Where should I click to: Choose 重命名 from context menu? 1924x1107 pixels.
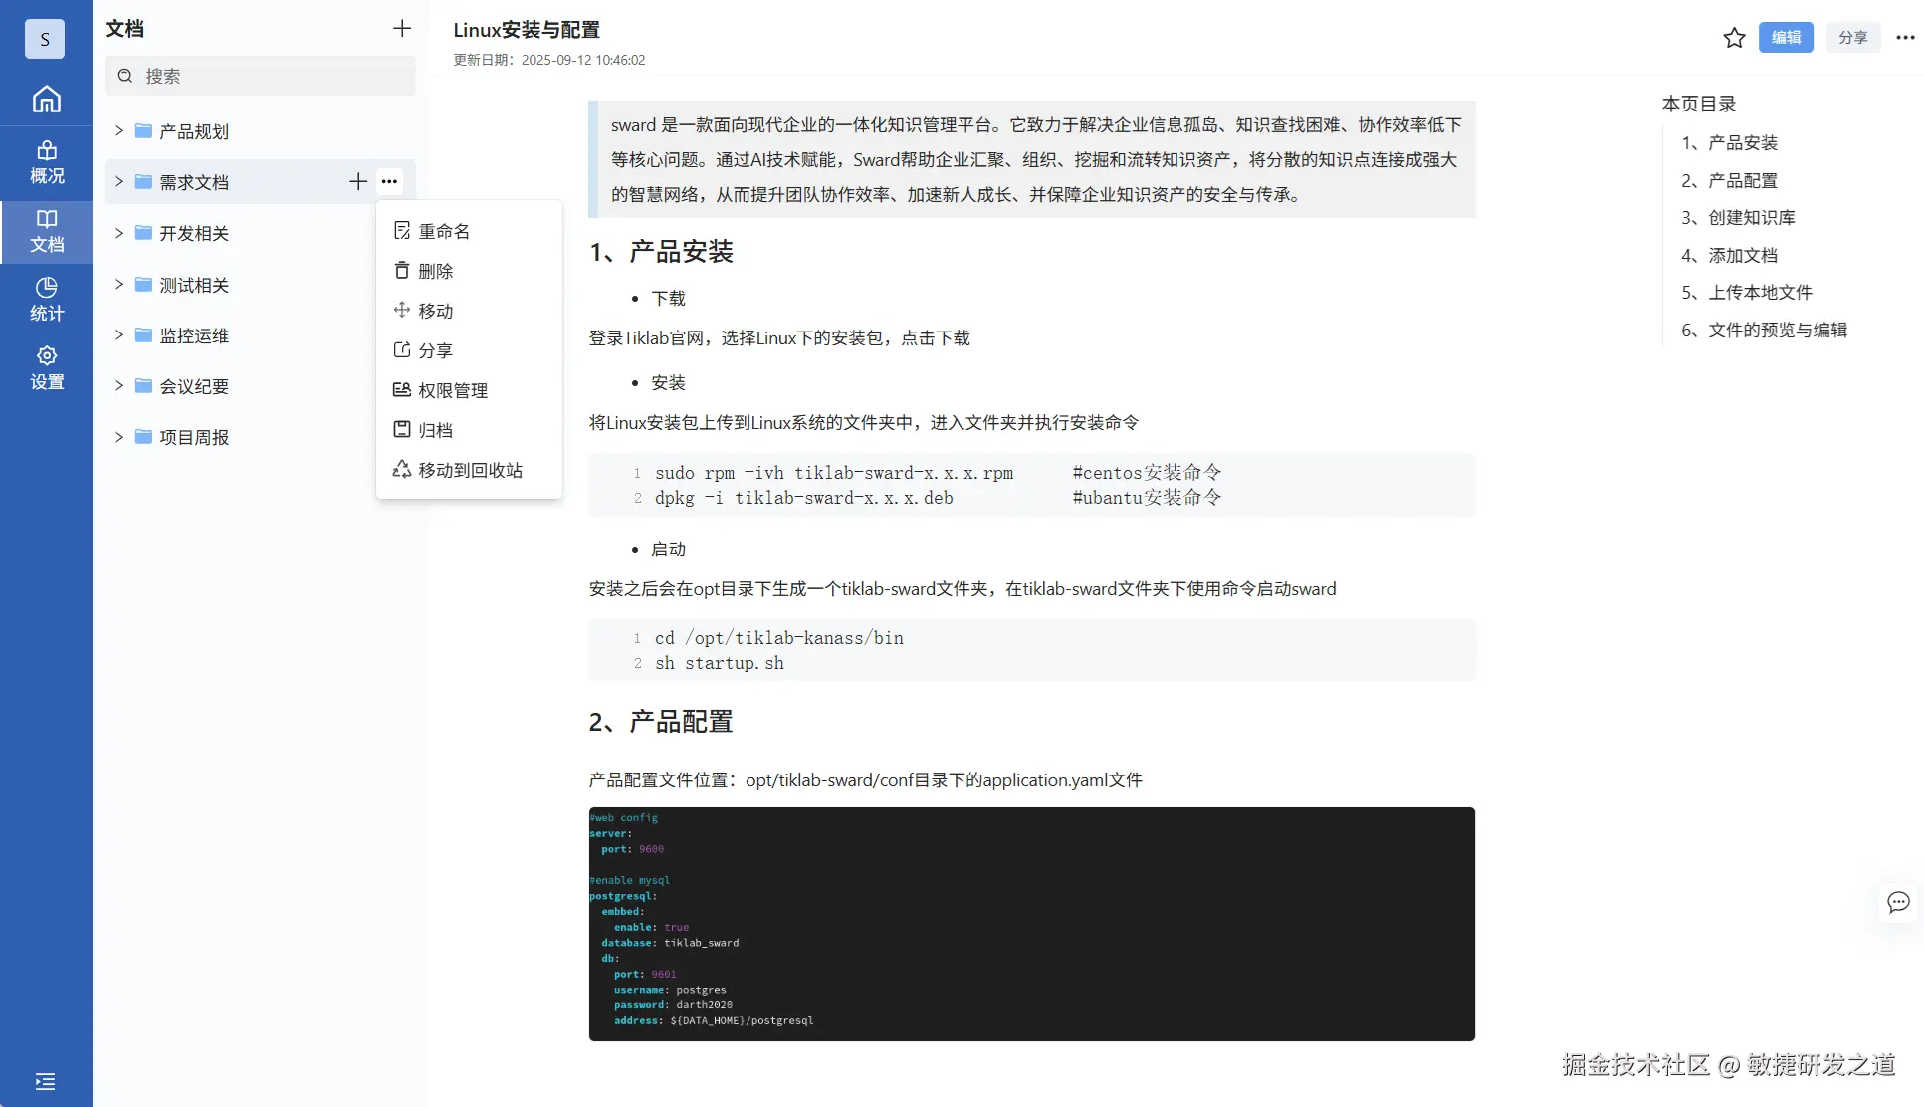(x=444, y=231)
